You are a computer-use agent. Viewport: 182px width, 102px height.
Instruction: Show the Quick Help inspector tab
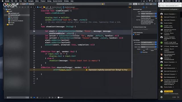click(x=146, y=7)
